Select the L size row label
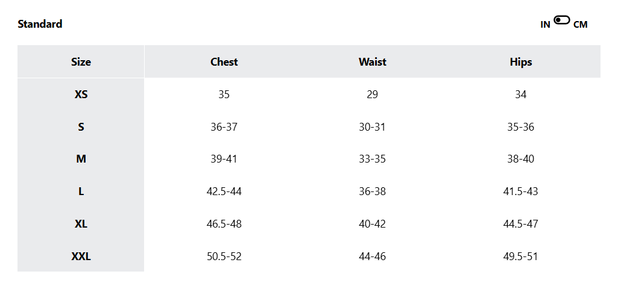Image resolution: width=618 pixels, height=286 pixels. click(81, 191)
